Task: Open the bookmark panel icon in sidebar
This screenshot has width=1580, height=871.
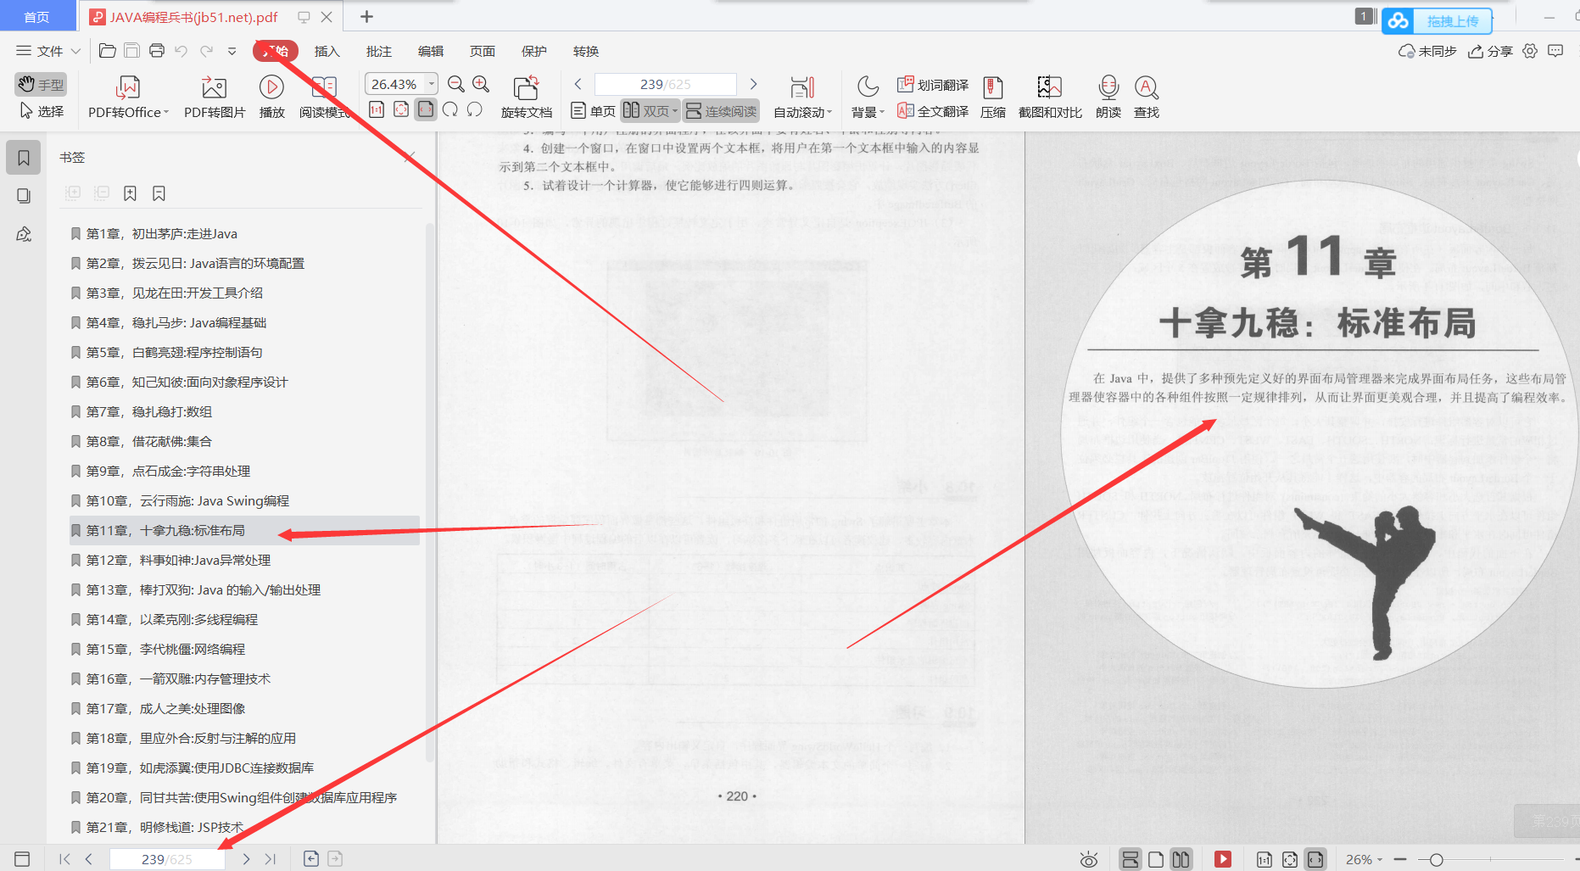Action: (x=24, y=158)
